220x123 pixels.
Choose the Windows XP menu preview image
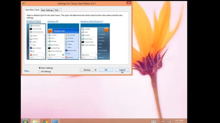coord(63,42)
